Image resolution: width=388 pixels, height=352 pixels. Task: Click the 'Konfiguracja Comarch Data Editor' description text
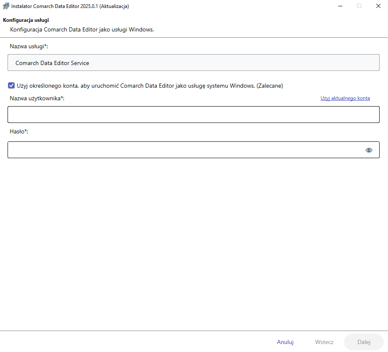point(82,29)
